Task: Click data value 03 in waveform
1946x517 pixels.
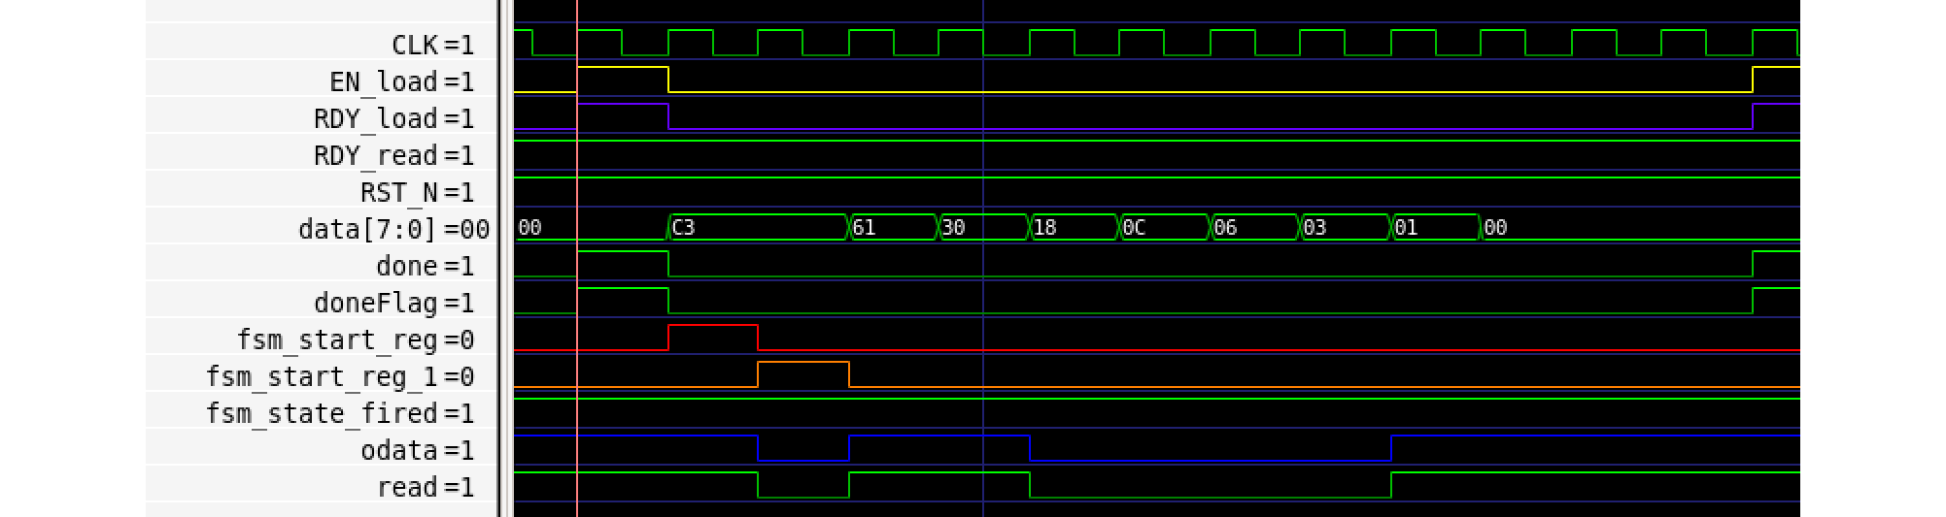Action: [1345, 227]
